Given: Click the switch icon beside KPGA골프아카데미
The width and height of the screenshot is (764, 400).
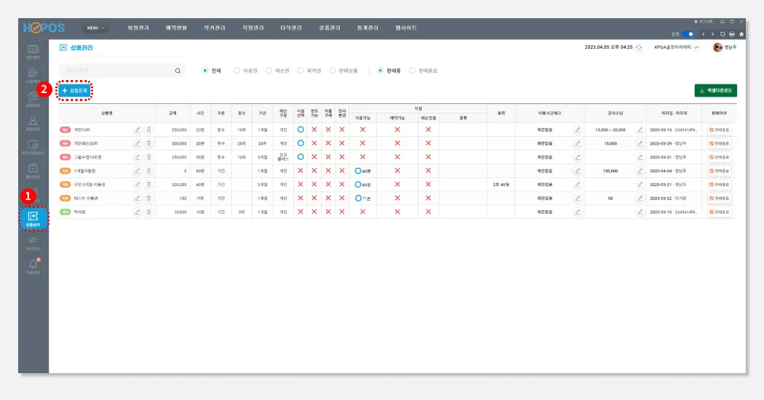Looking at the screenshot, I should coord(697,47).
